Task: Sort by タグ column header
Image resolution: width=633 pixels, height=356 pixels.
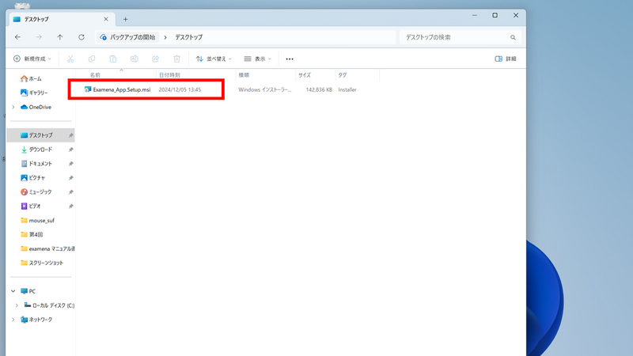Action: pos(343,75)
